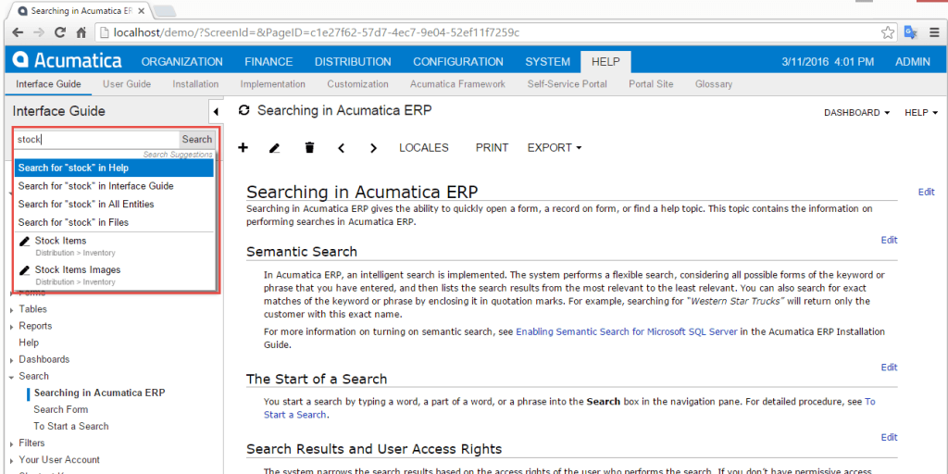The width and height of the screenshot is (948, 474).
Task: Open the SYSTEM menu
Action: click(547, 62)
